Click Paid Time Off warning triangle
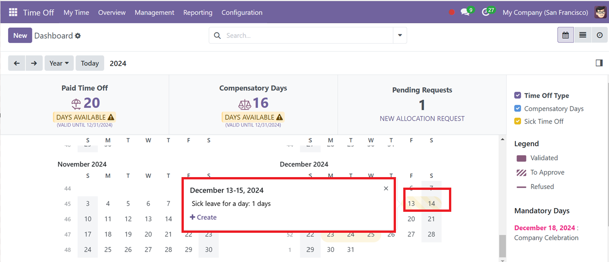 pos(111,117)
